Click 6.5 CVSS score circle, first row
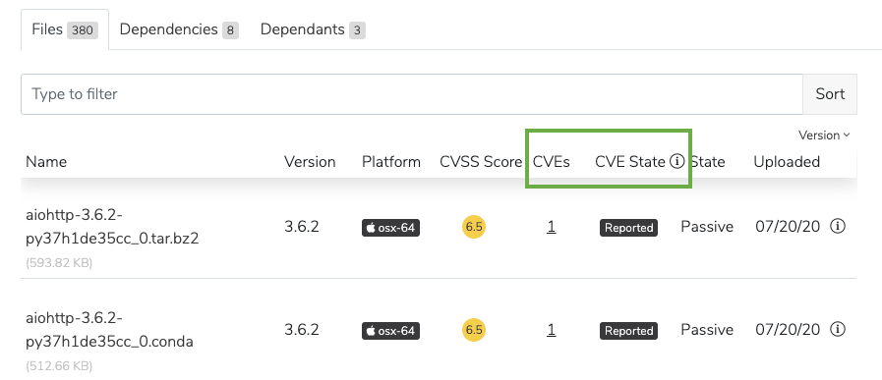 click(x=474, y=227)
